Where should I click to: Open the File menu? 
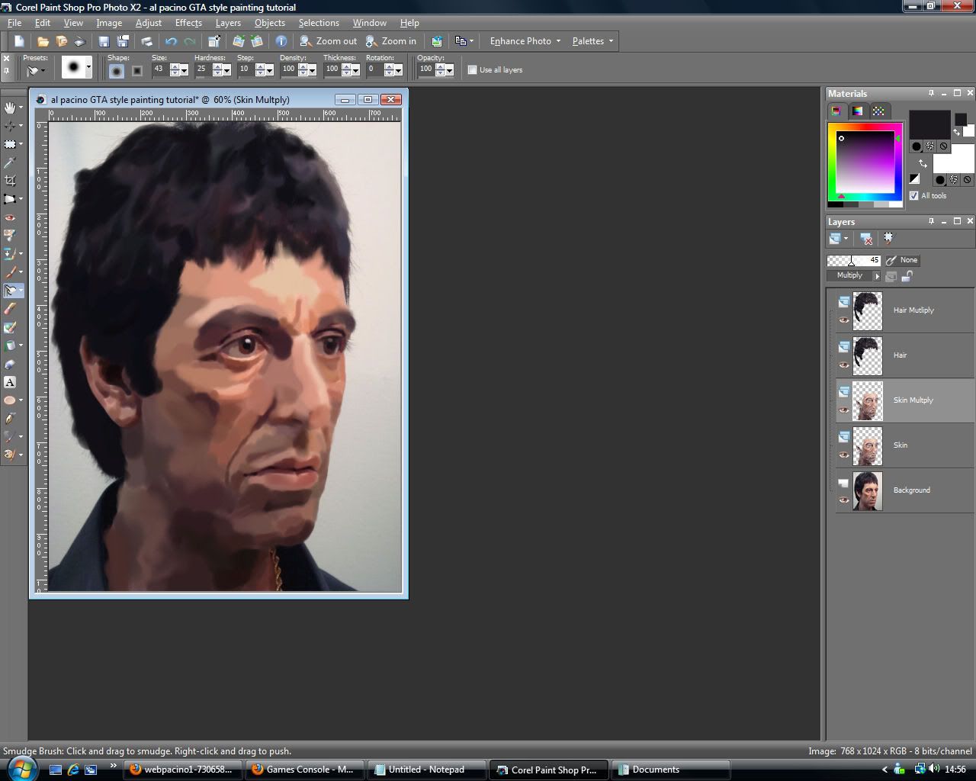coord(14,23)
